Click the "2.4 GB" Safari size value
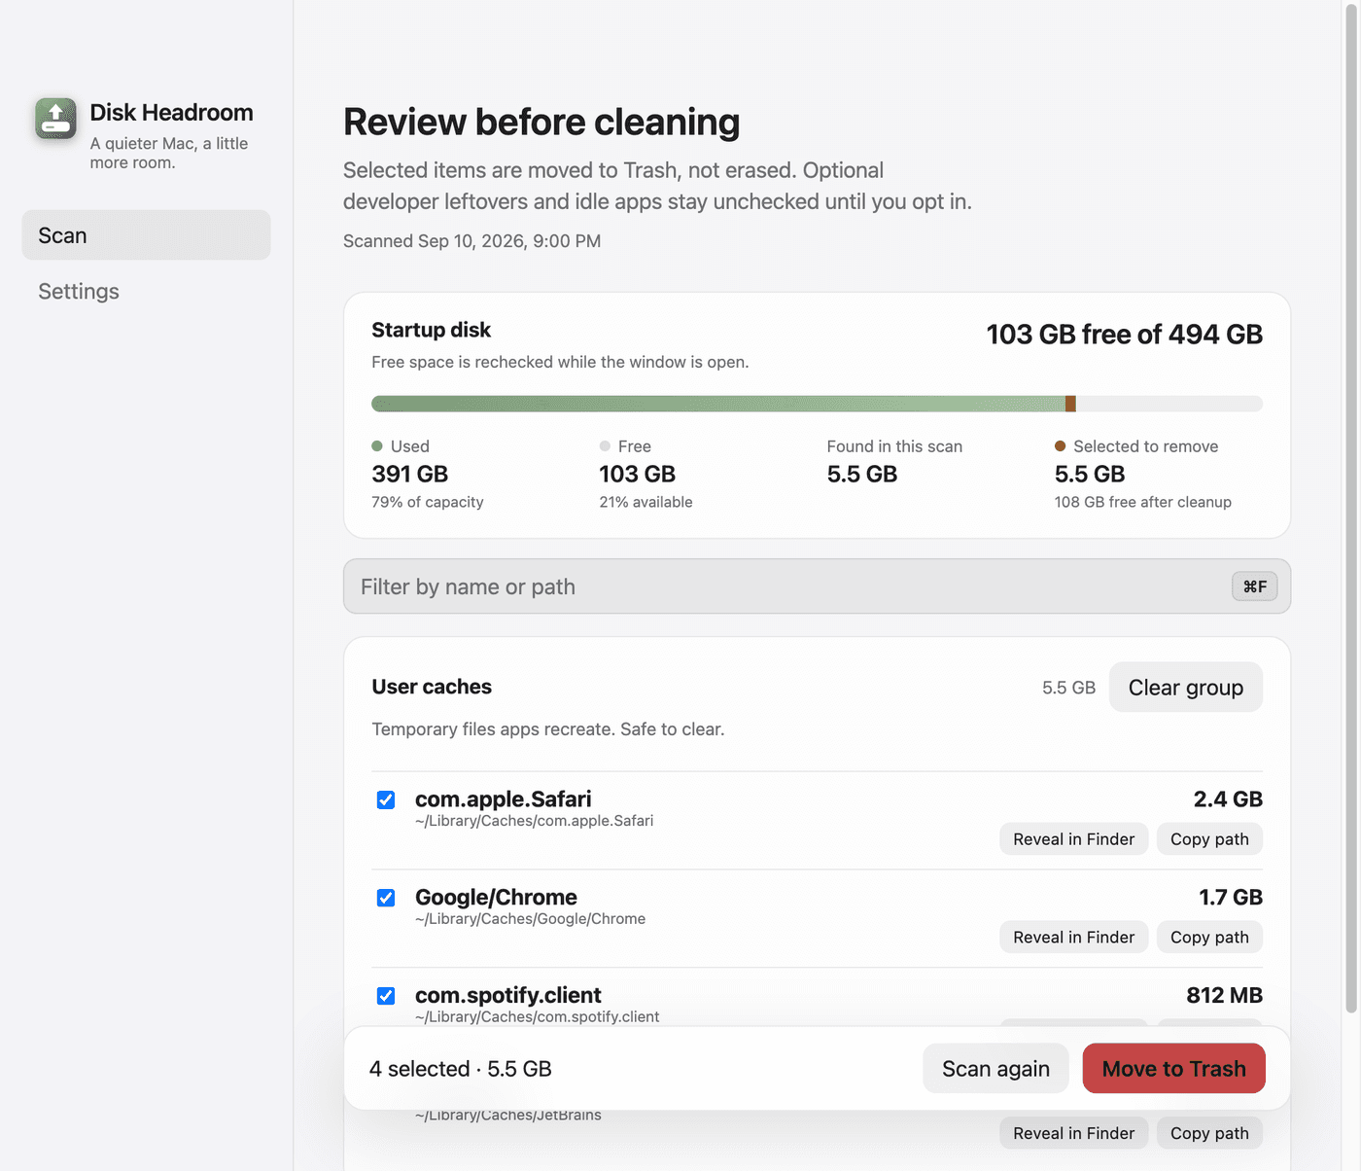The height and width of the screenshot is (1171, 1361). tap(1228, 799)
